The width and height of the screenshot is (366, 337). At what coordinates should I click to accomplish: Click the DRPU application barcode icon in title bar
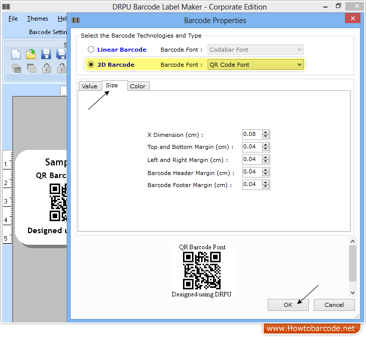[6, 7]
